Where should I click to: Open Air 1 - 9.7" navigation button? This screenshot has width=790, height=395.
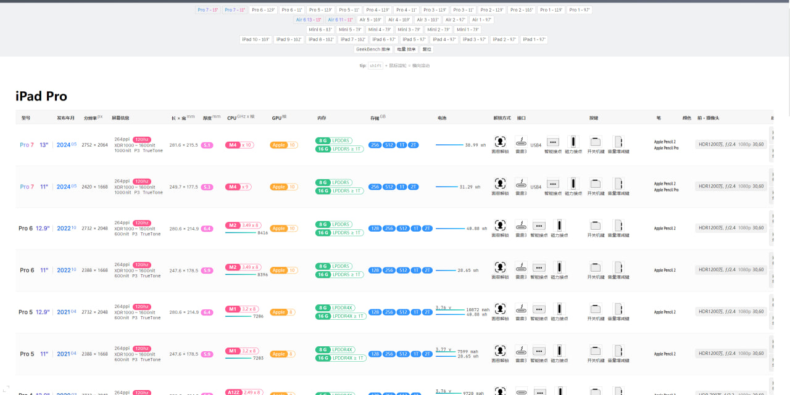pos(482,20)
